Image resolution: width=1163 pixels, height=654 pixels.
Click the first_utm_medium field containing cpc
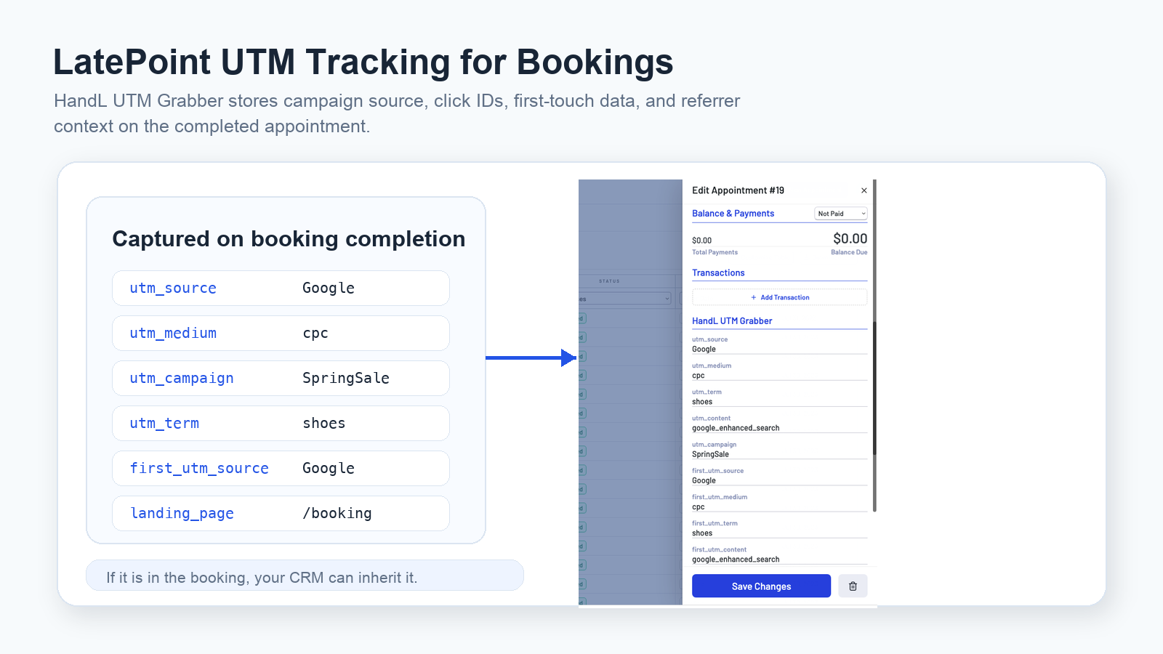(779, 507)
